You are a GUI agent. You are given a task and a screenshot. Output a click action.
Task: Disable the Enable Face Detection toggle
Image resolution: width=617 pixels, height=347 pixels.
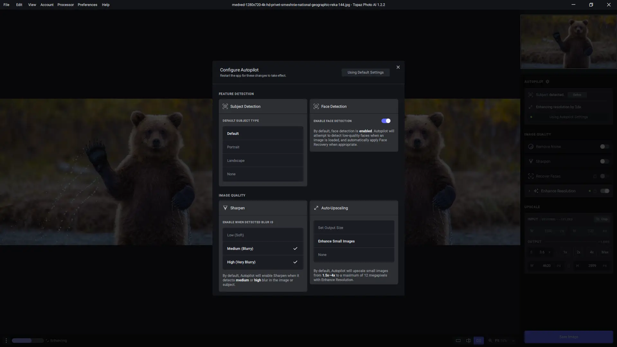pos(386,121)
